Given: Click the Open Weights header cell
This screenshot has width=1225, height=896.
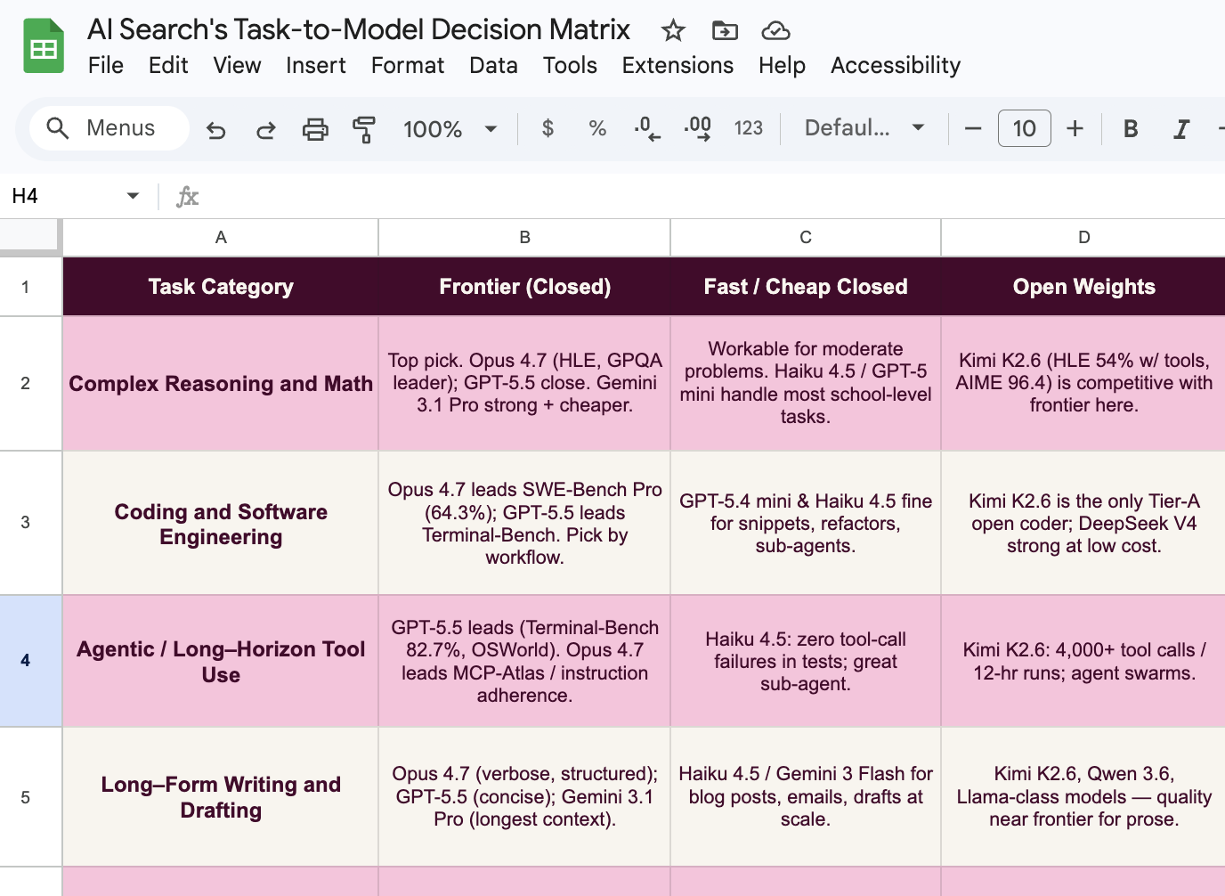Looking at the screenshot, I should (1083, 287).
